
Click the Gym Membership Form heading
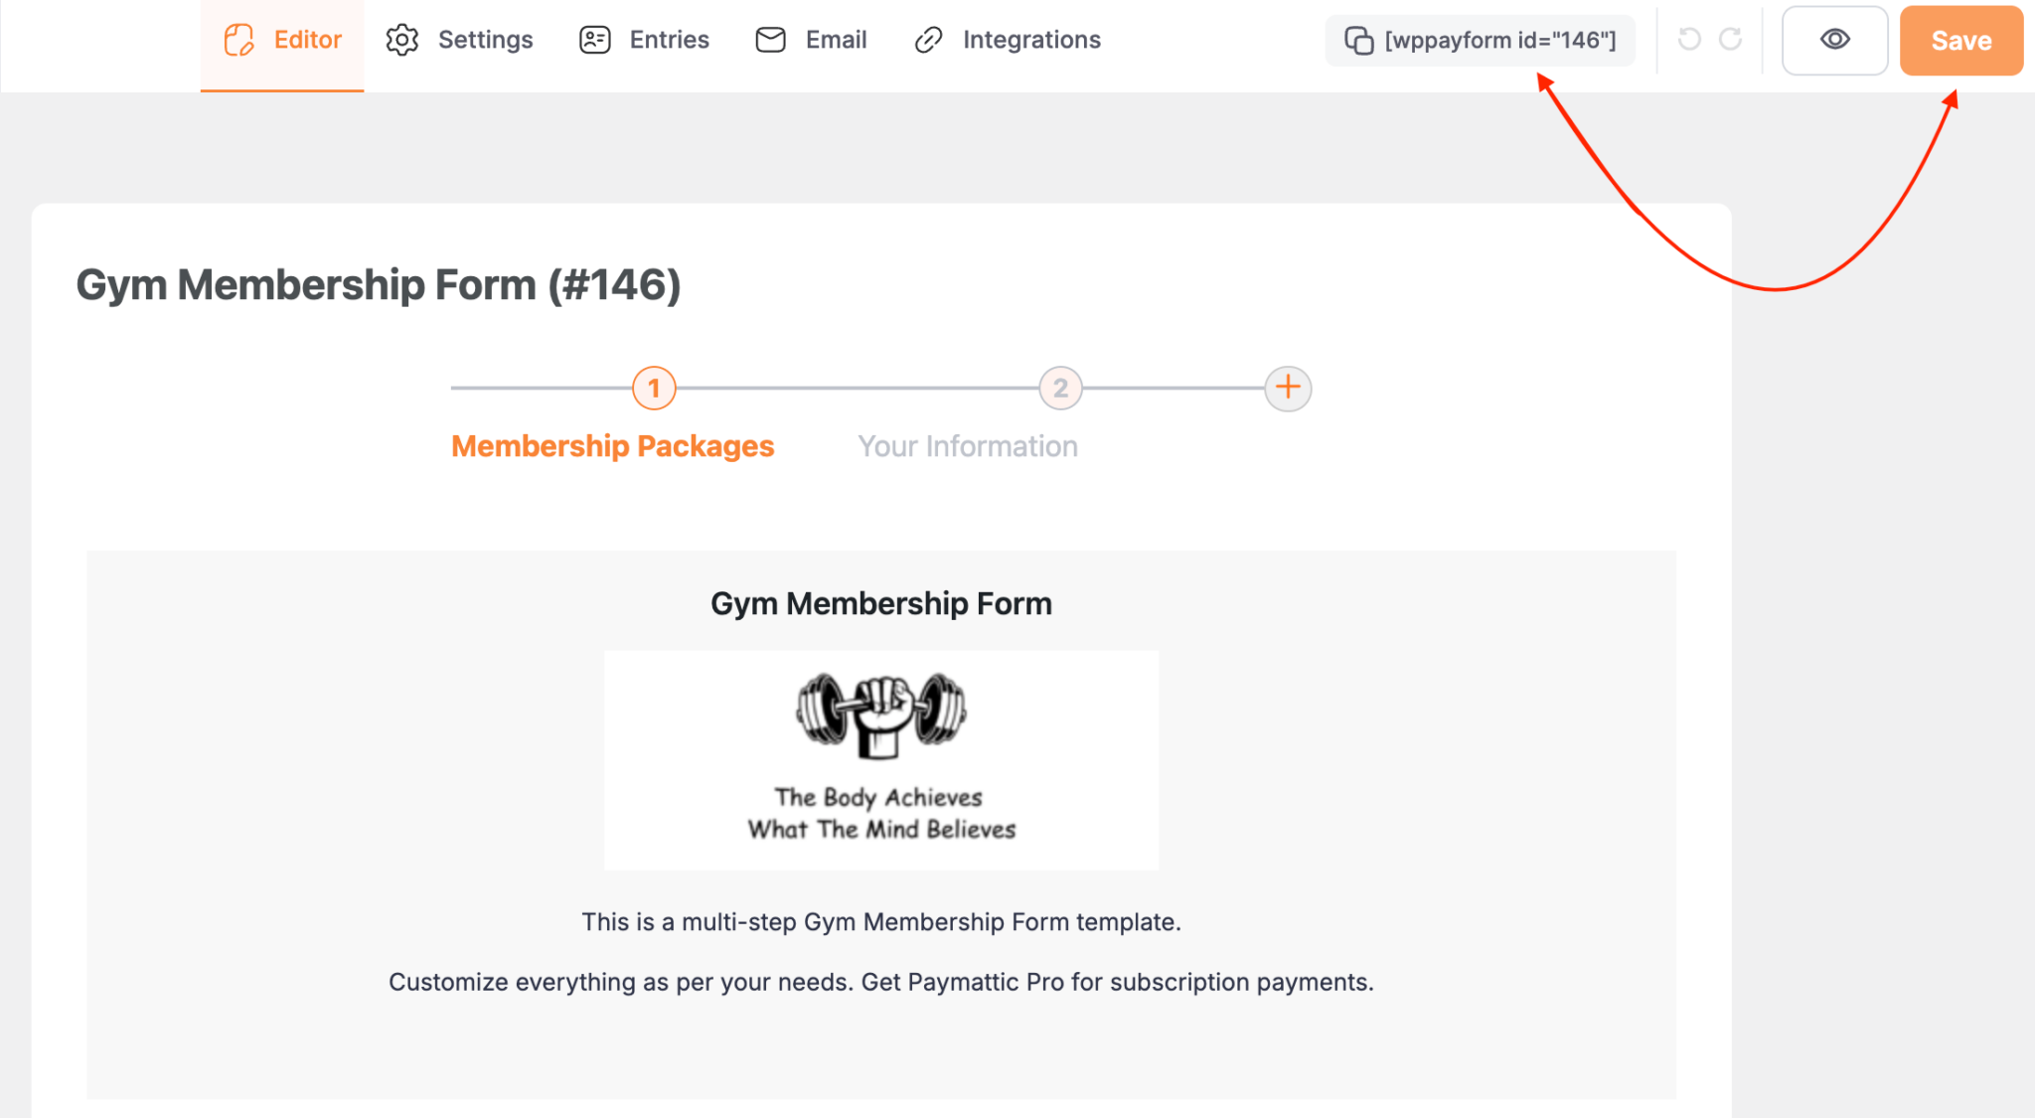(880, 602)
